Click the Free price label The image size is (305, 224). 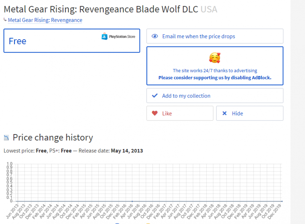pos(18,41)
